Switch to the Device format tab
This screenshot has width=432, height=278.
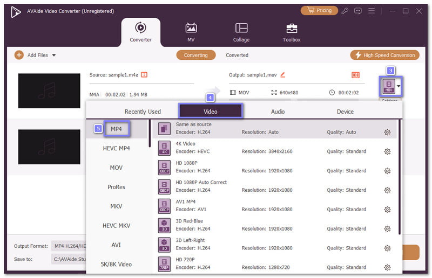[345, 112]
